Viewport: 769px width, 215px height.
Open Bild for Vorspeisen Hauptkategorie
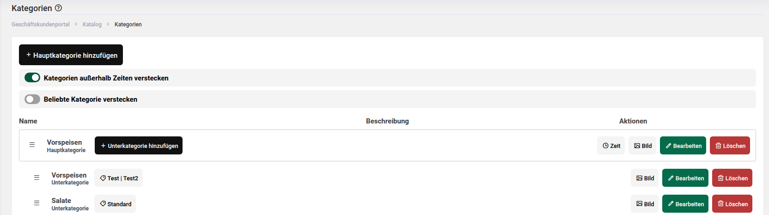[x=642, y=146]
